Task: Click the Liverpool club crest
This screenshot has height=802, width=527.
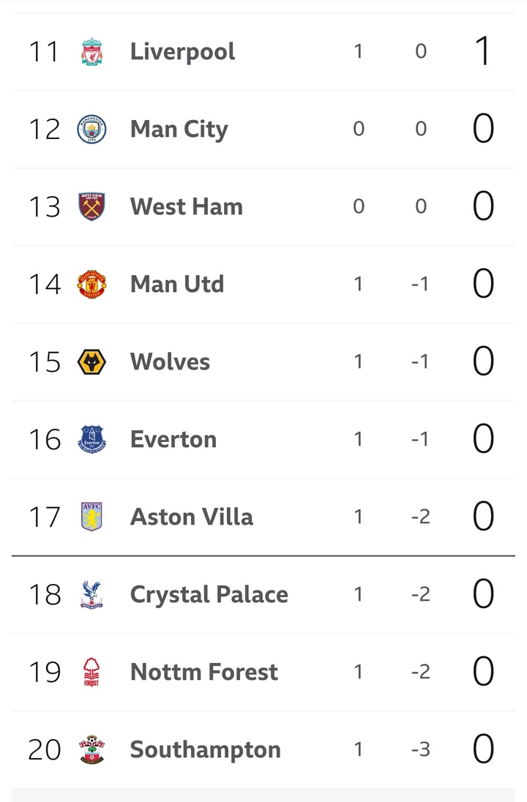Action: [92, 52]
